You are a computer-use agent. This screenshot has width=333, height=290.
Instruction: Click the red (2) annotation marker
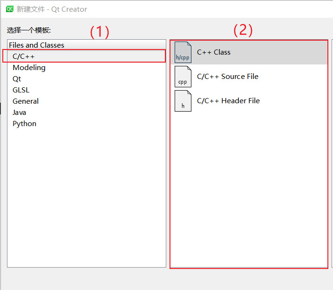click(x=243, y=30)
